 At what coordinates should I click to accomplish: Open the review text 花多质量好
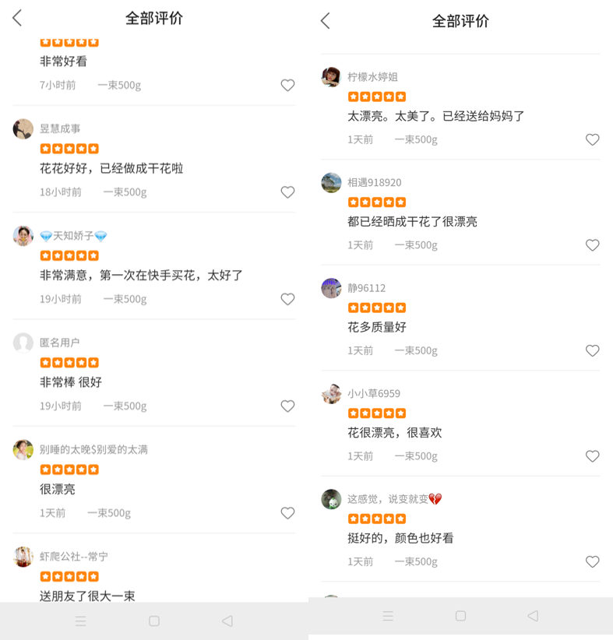(x=377, y=327)
